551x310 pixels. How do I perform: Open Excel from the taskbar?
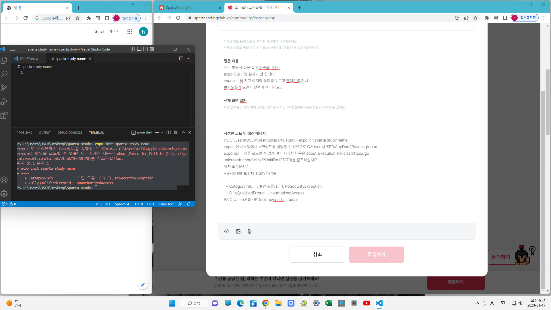coord(329,303)
